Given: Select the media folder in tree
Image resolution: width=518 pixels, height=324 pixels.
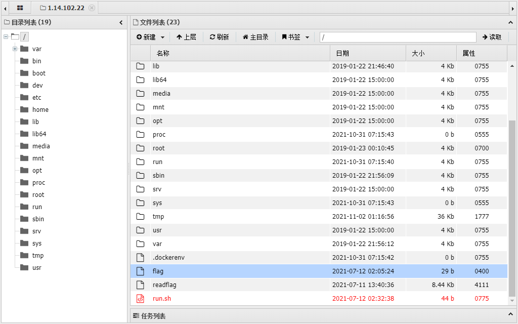Looking at the screenshot, I should point(41,146).
